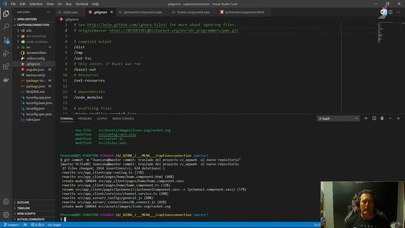Open the Accounts menu icon
405x228 pixels.
click(6, 201)
